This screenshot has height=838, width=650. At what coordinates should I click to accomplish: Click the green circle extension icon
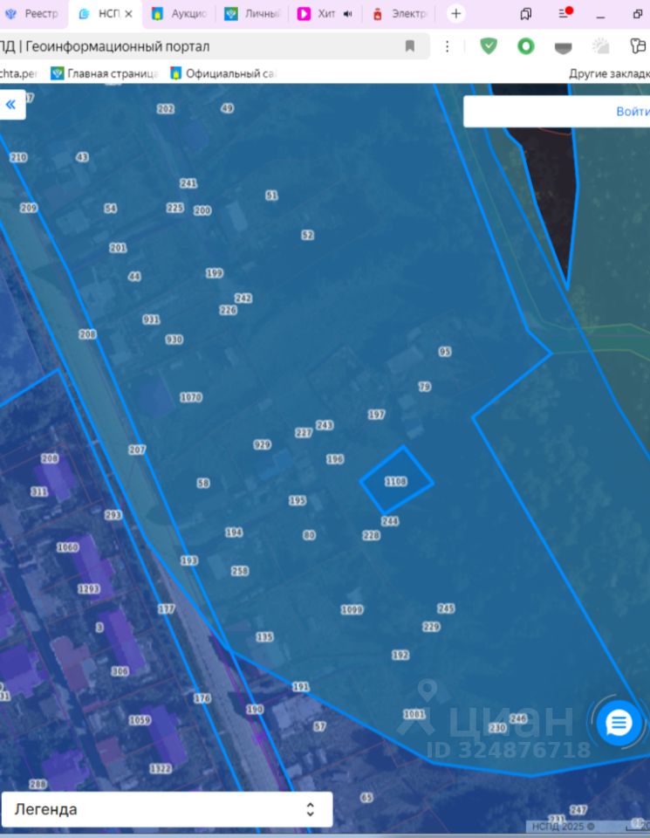pos(525,46)
